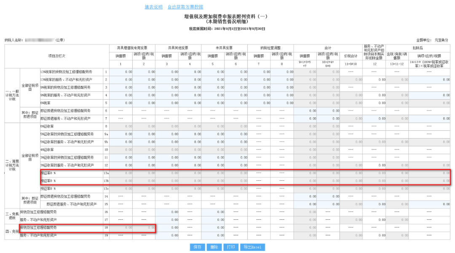Select row 3 other invoice tax field (column 4)
This screenshot has height=253, width=455.
[190, 87]
